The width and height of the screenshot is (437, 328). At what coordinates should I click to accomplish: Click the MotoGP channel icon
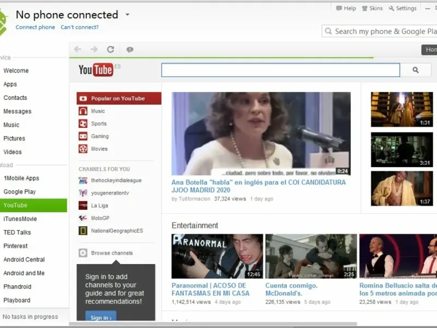(83, 218)
